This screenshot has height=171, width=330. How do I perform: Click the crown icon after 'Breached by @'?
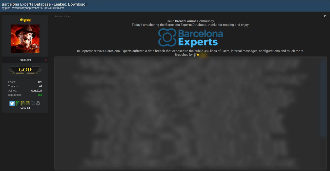click(198, 55)
